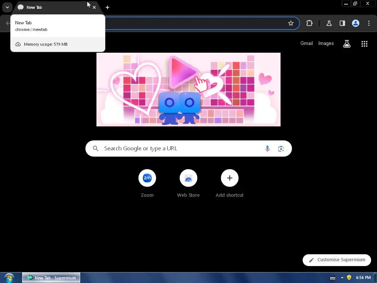The image size is (377, 283).
Task: Open the security shield tray icon
Action: pyautogui.click(x=349, y=278)
